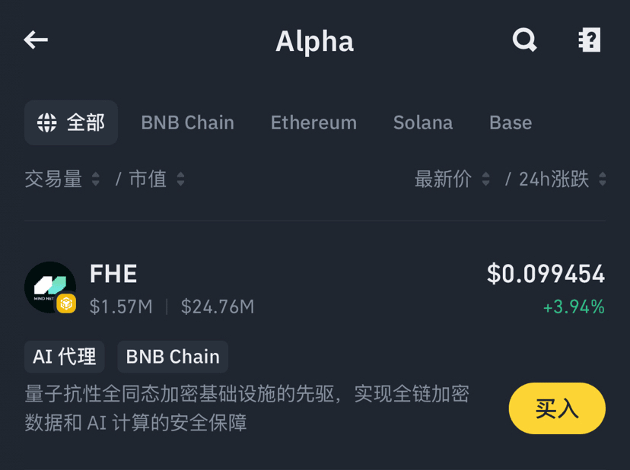Open the help guide book icon
Screen dimensions: 630x470
pyautogui.click(x=589, y=40)
